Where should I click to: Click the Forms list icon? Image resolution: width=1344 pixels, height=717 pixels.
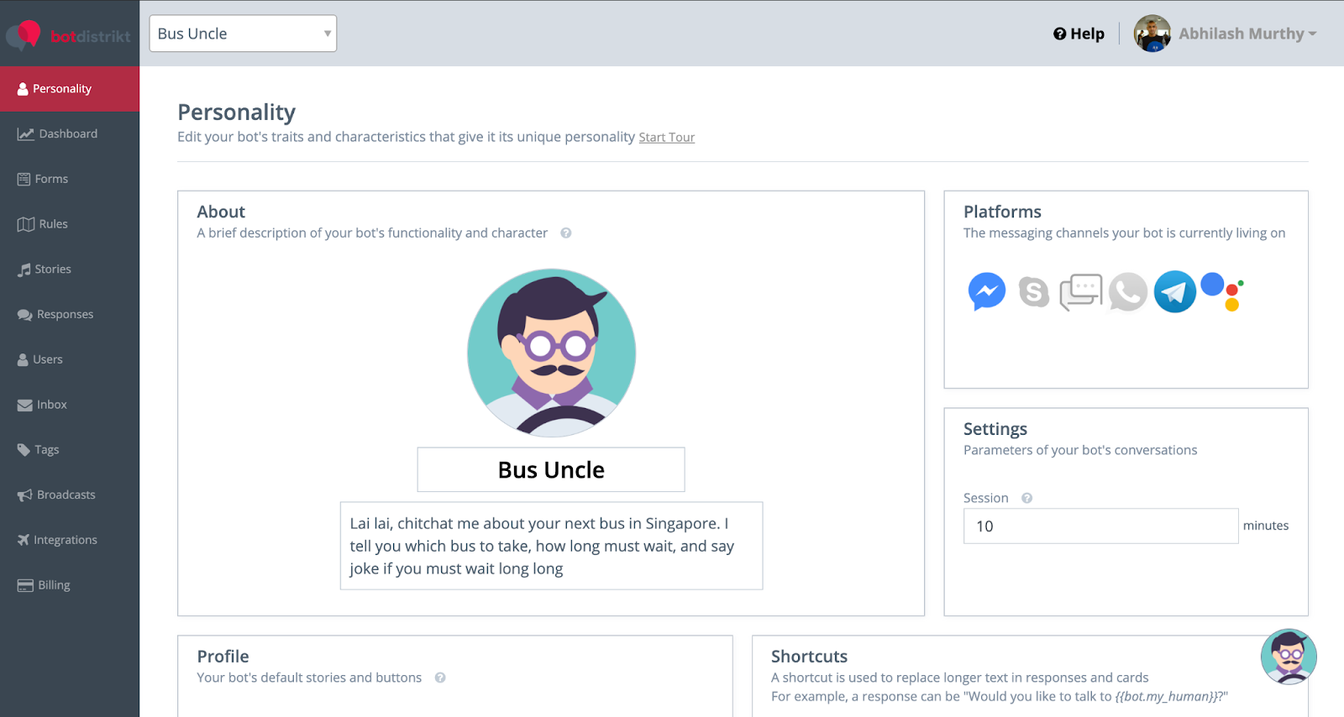pos(24,179)
